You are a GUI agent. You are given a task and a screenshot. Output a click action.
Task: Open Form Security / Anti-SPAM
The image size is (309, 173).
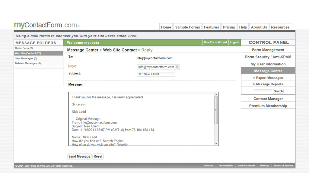[268, 57]
